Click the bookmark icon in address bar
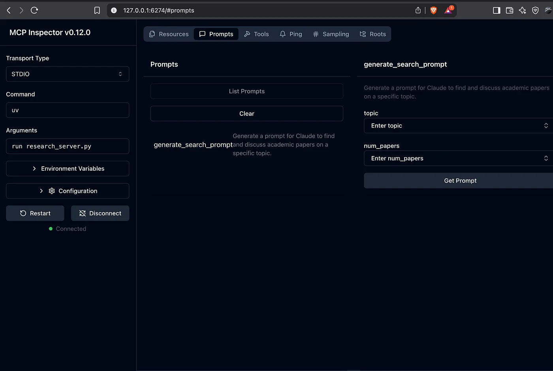This screenshot has height=371, width=553. (97, 10)
